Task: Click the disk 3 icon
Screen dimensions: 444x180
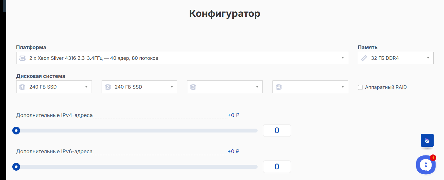Action: click(193, 87)
